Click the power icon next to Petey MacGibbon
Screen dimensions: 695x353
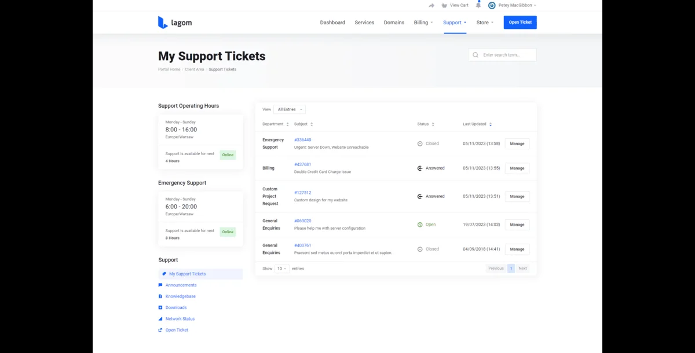[491, 5]
